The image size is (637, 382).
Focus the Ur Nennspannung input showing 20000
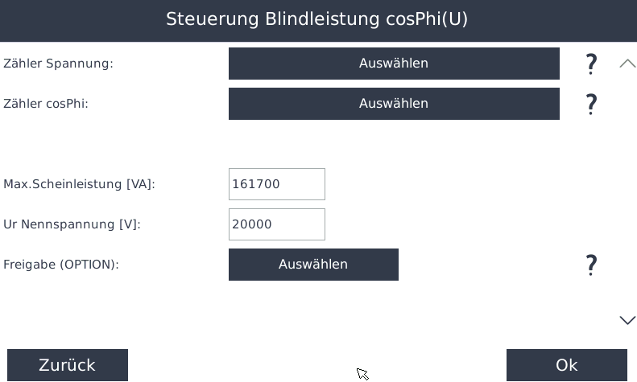click(x=276, y=224)
